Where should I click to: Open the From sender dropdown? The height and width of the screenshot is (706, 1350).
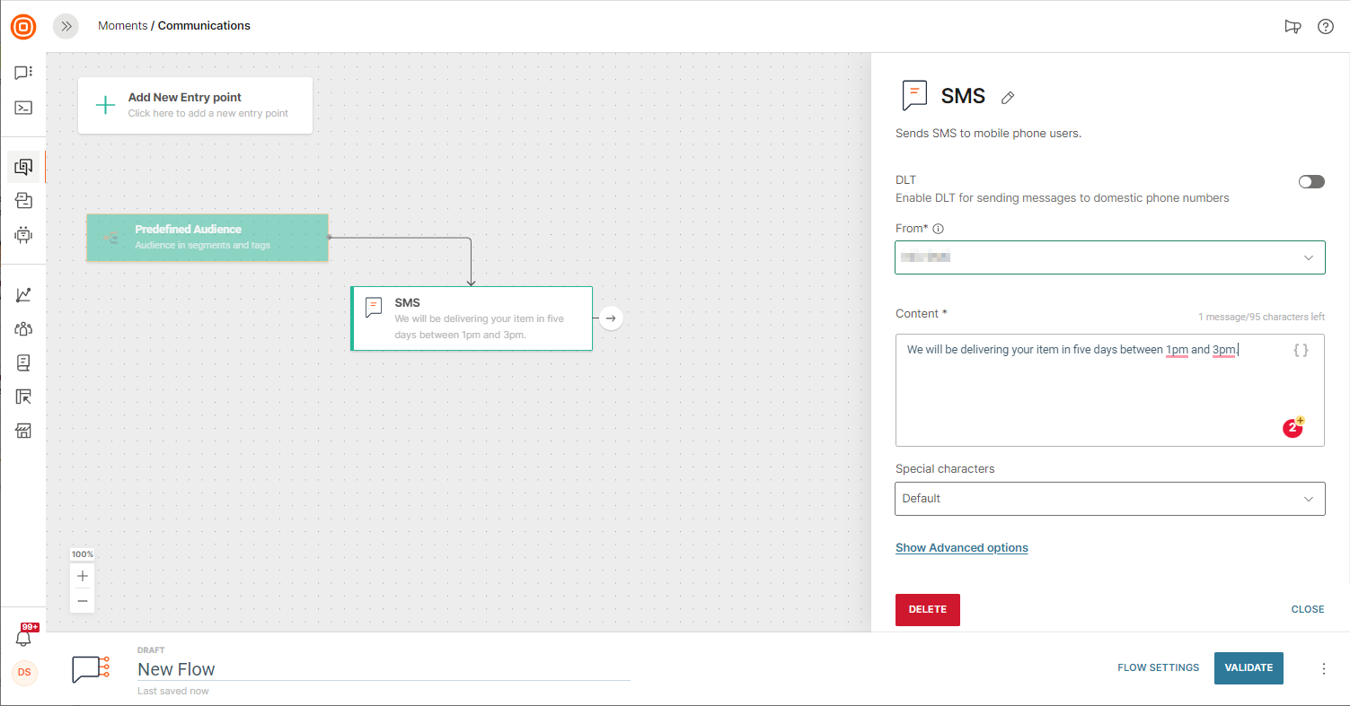point(1109,257)
